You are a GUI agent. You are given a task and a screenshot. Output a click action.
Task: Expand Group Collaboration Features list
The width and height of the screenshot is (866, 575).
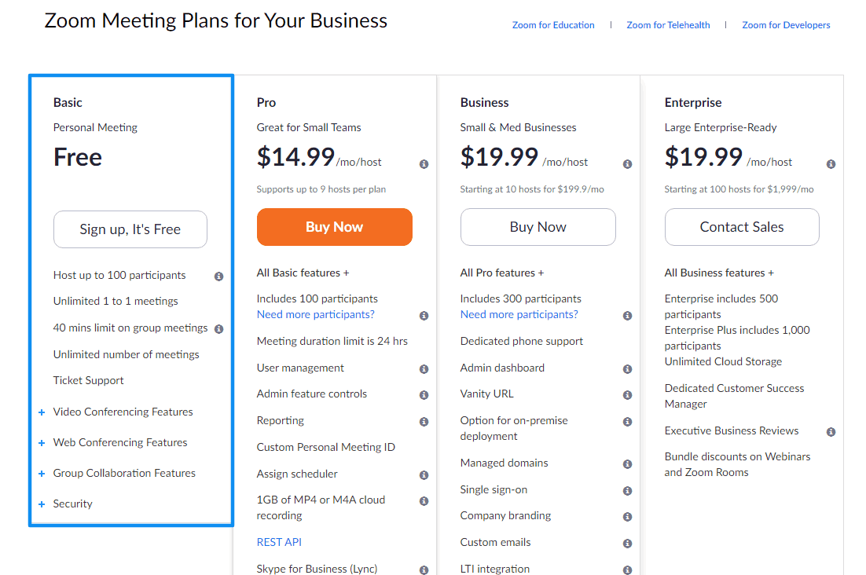42,474
